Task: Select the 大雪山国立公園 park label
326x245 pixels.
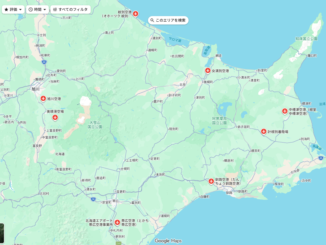Action: tap(95, 125)
